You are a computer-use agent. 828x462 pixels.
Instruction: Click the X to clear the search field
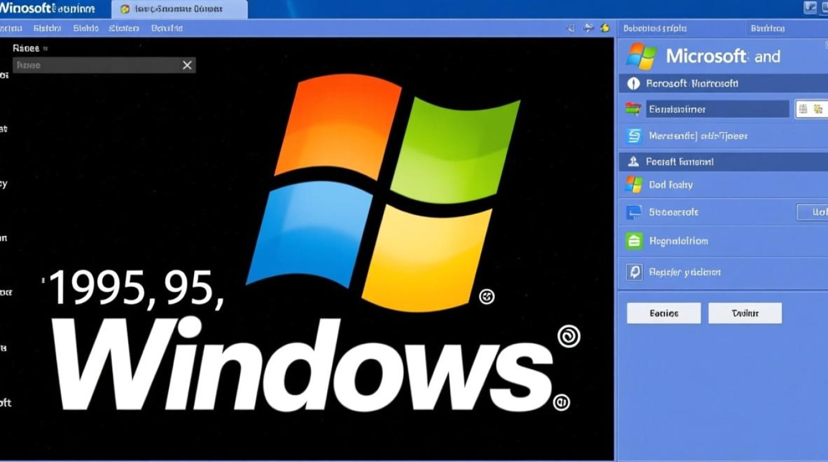coord(187,65)
